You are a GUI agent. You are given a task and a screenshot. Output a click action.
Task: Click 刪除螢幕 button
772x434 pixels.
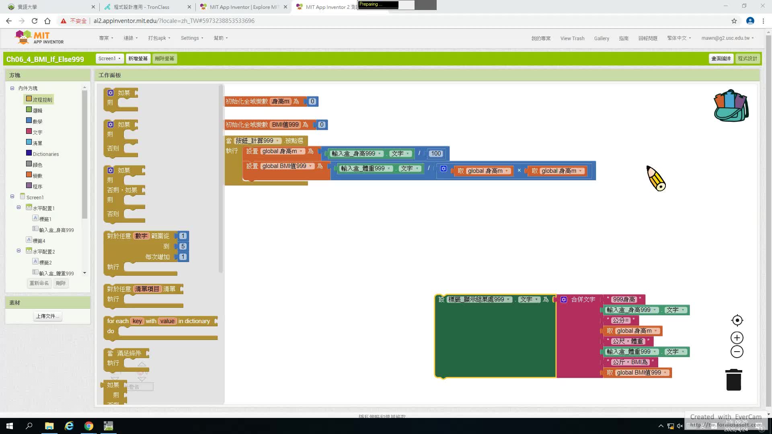tap(164, 59)
